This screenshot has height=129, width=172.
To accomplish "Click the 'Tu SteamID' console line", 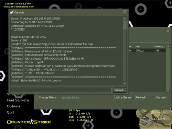I will (x=45, y=70).
